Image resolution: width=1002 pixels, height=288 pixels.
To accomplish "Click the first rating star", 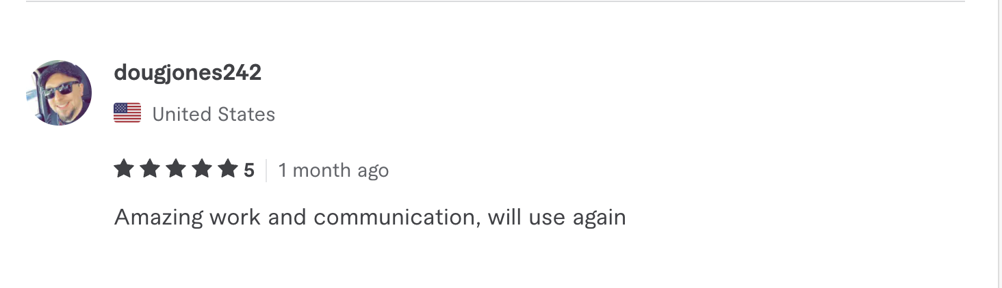I will (x=124, y=169).
